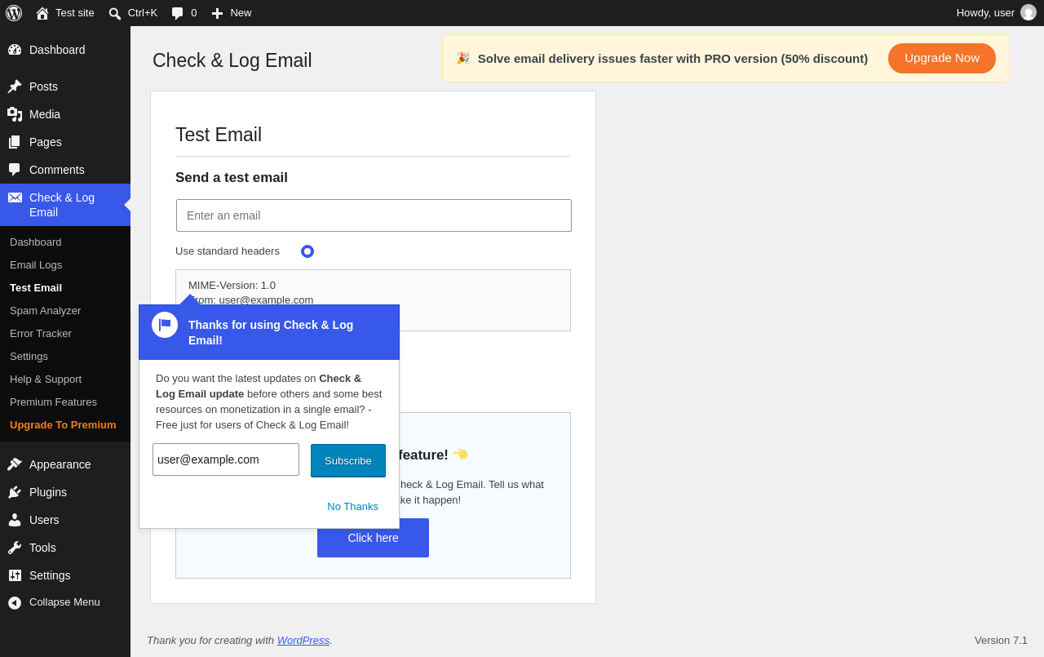This screenshot has width=1044, height=657.
Task: Open Appearance via the paintbrush icon
Action: point(15,464)
